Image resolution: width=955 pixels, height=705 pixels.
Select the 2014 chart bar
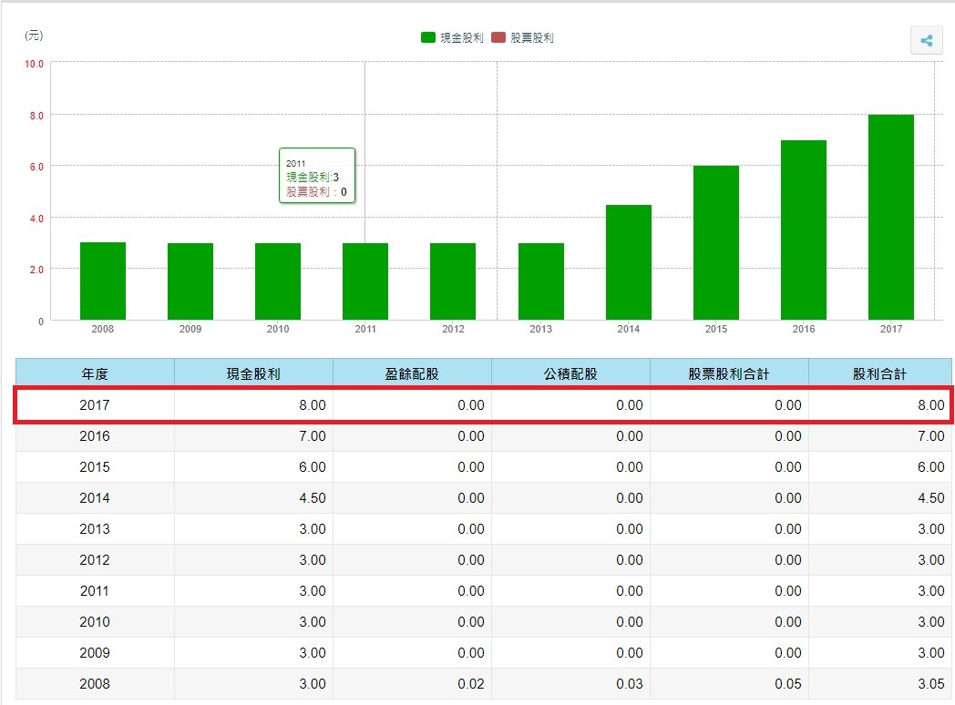tap(628, 262)
